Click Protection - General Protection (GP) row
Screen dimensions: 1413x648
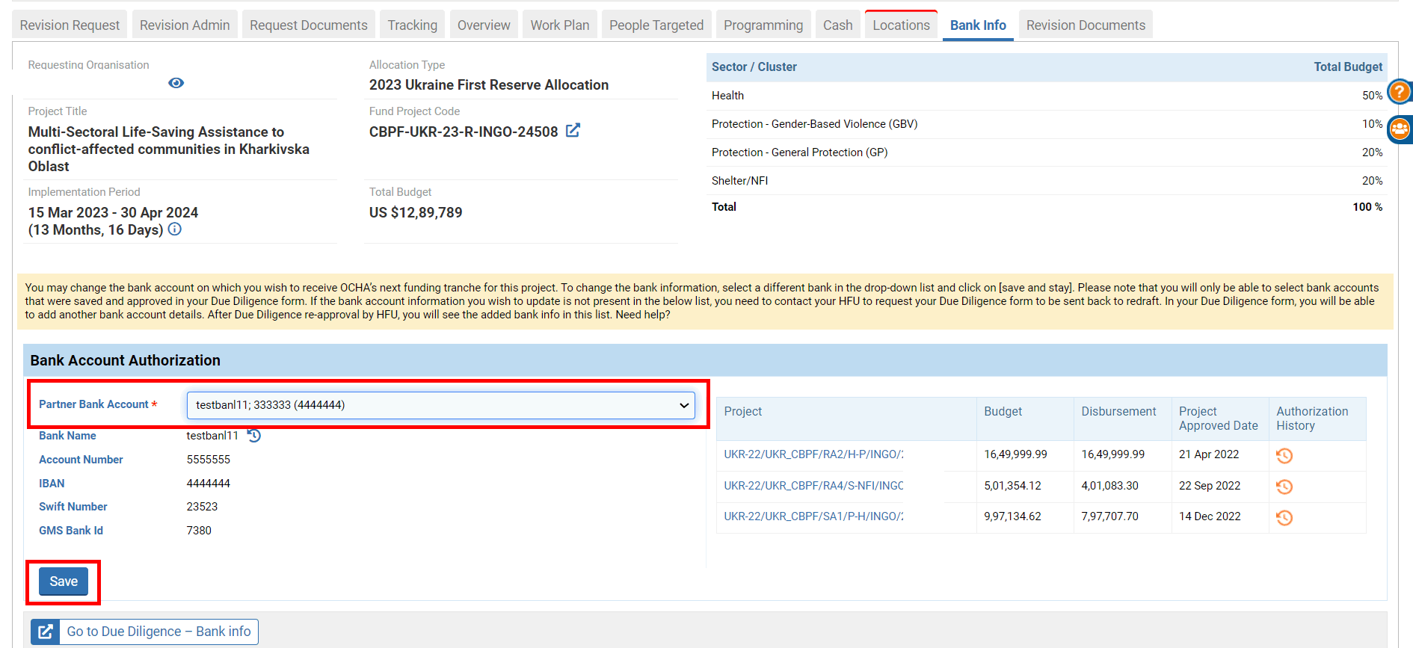coord(1047,152)
